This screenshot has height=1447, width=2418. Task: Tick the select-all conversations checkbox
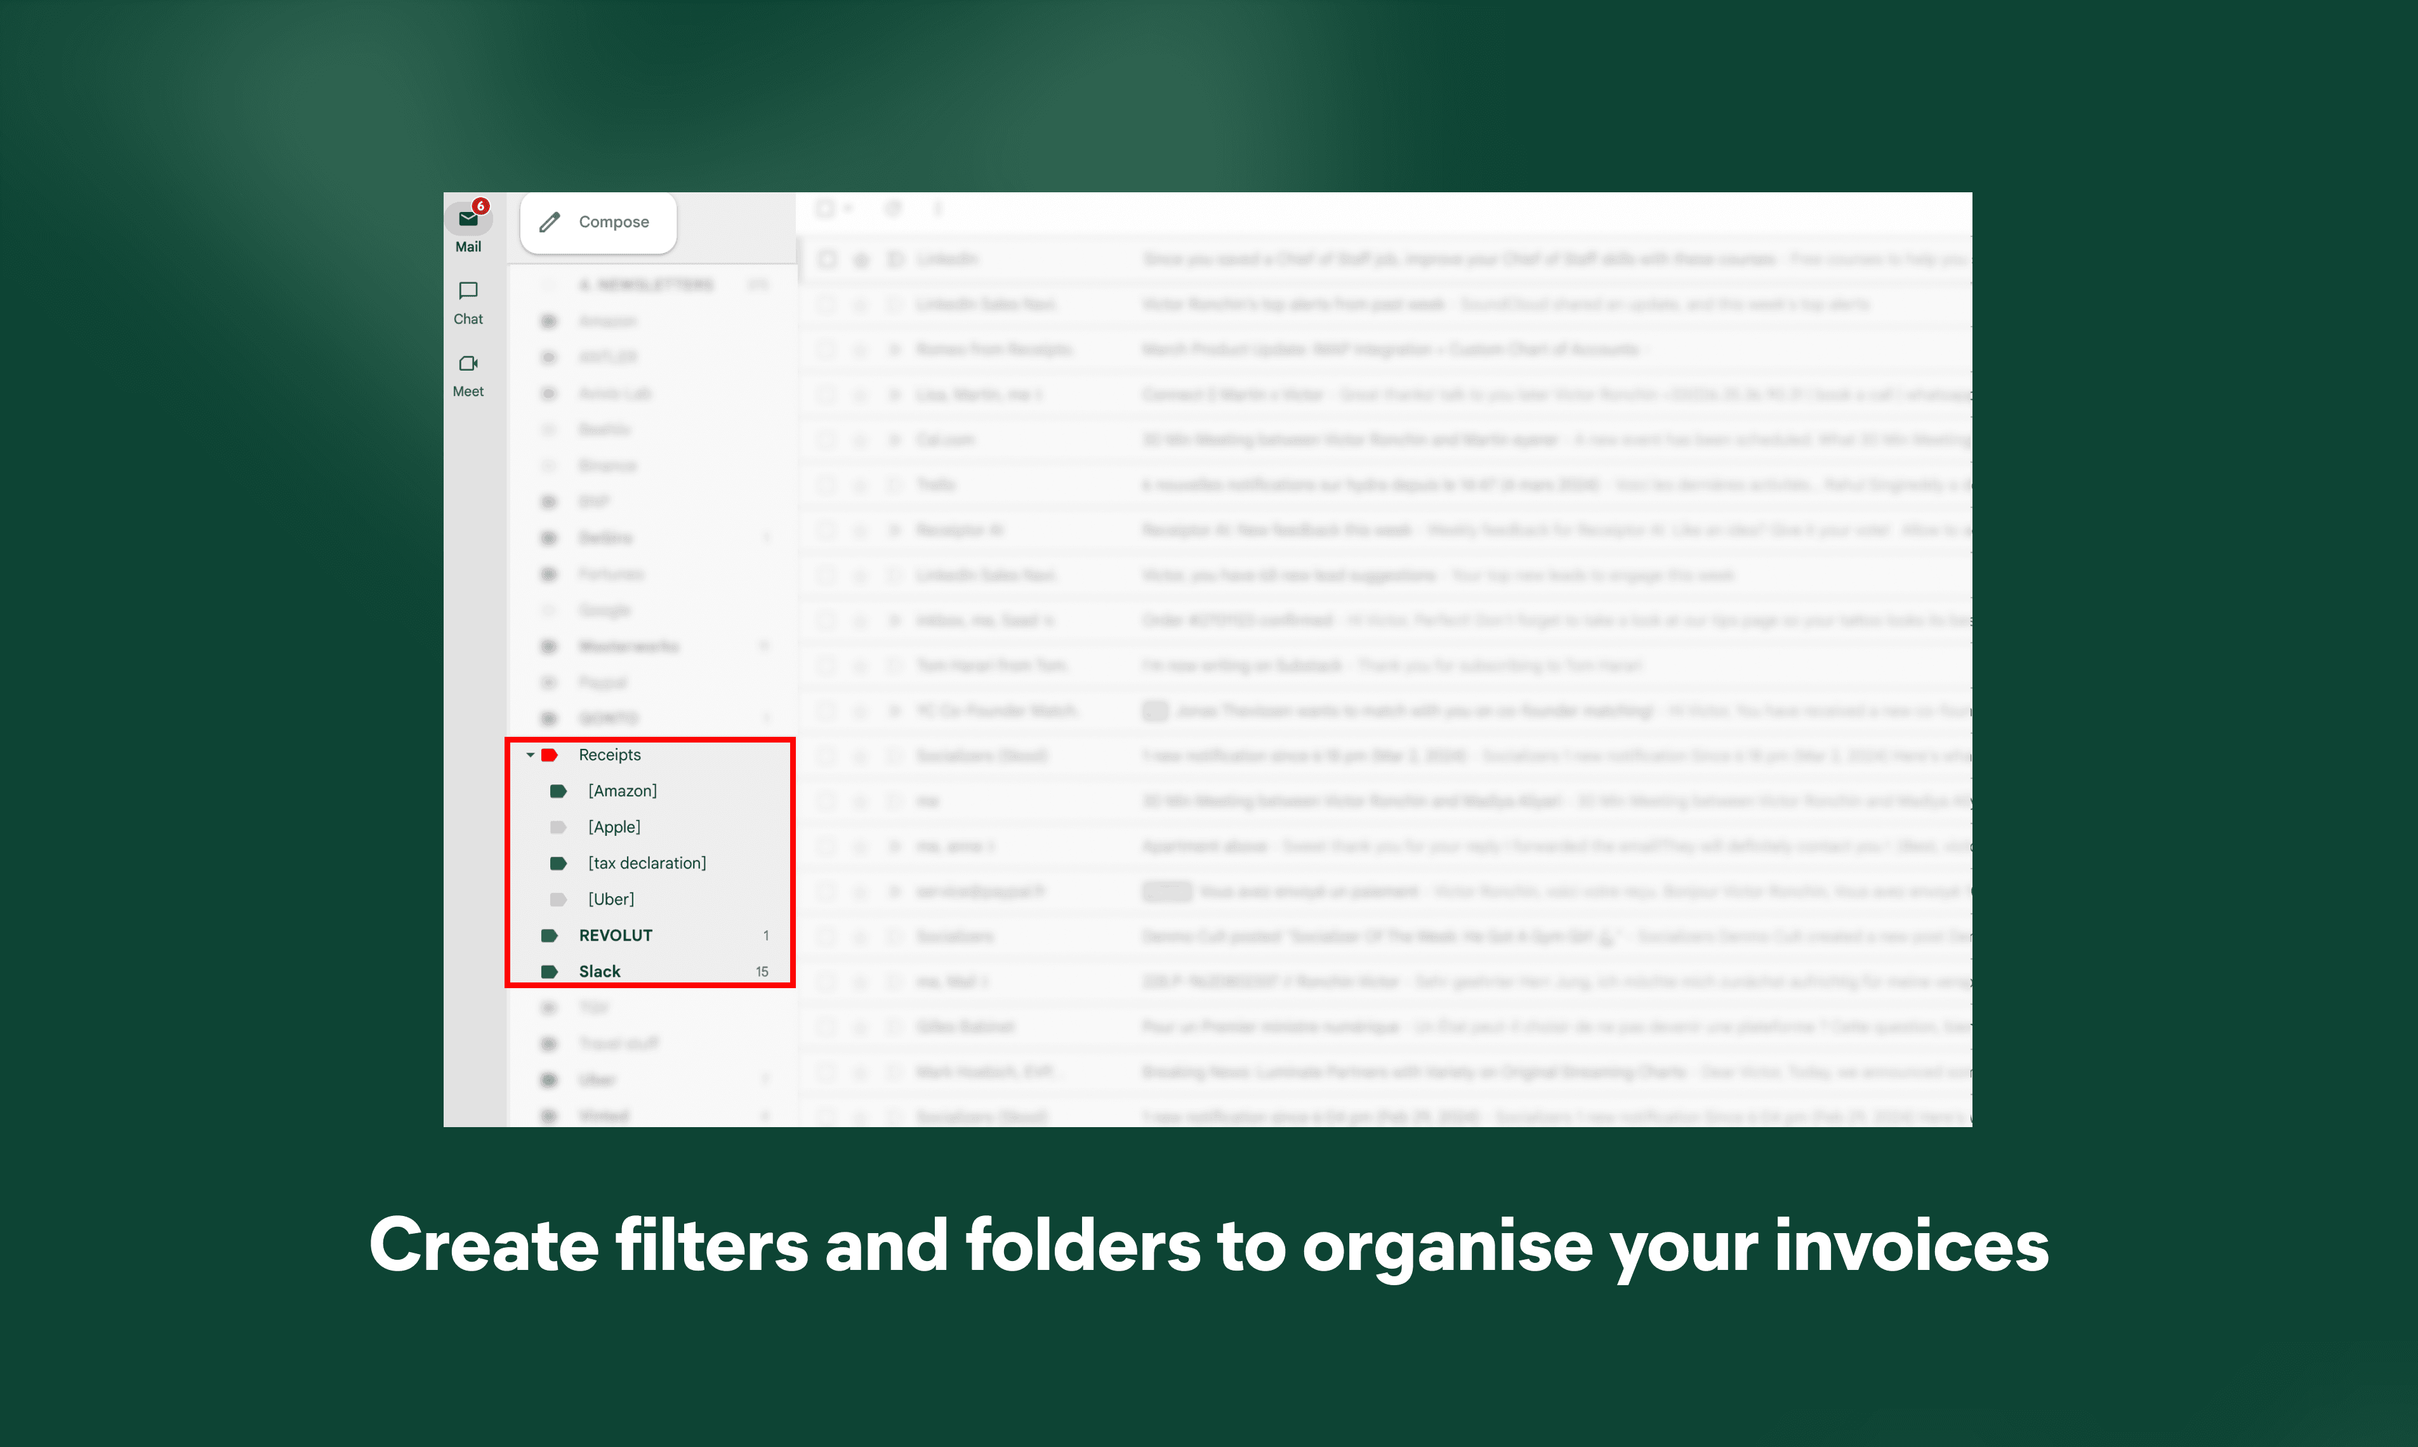point(825,208)
